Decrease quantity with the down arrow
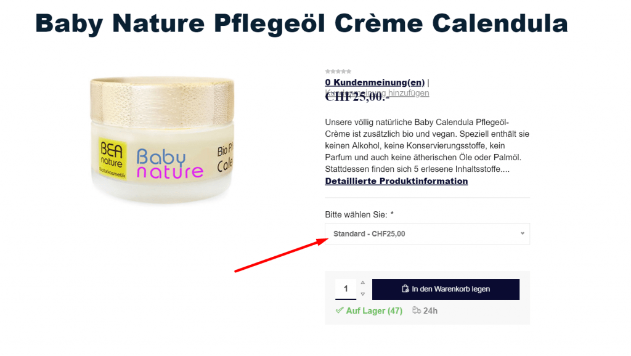Viewport: 631px width, 356px height. (x=362, y=294)
